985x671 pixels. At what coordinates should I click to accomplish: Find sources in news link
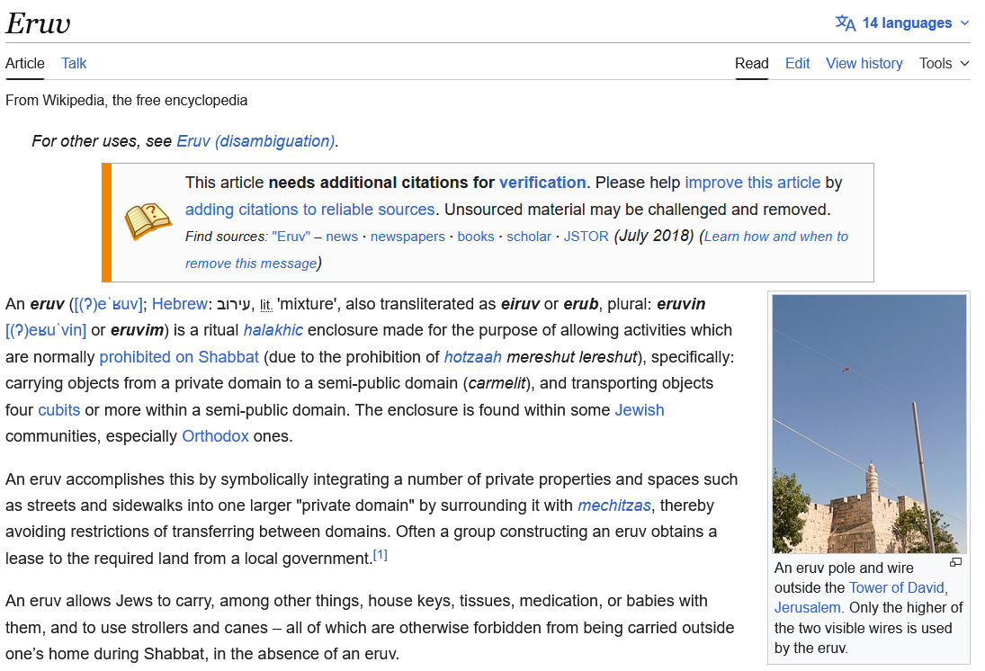pyautogui.click(x=342, y=237)
